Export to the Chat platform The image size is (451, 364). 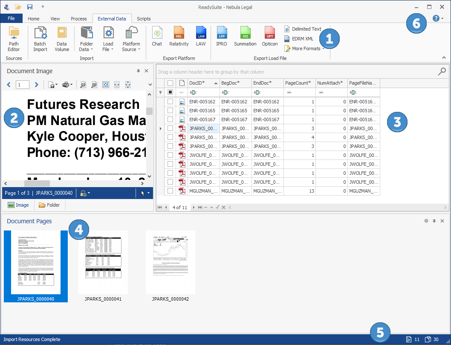157,37
